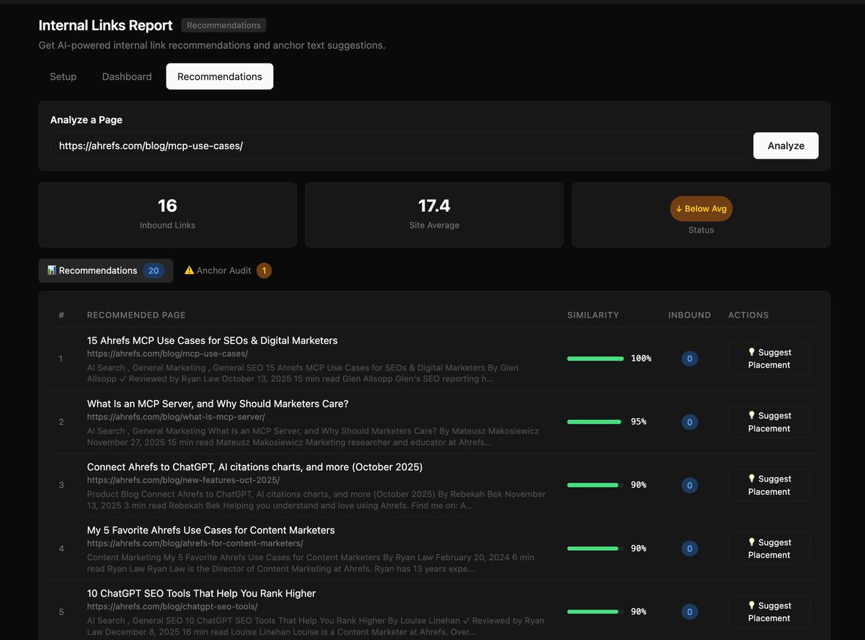Image resolution: width=865 pixels, height=640 pixels.
Task: Suggest placement for Connect Ahrefs to ChatGPT row
Action: click(x=769, y=485)
